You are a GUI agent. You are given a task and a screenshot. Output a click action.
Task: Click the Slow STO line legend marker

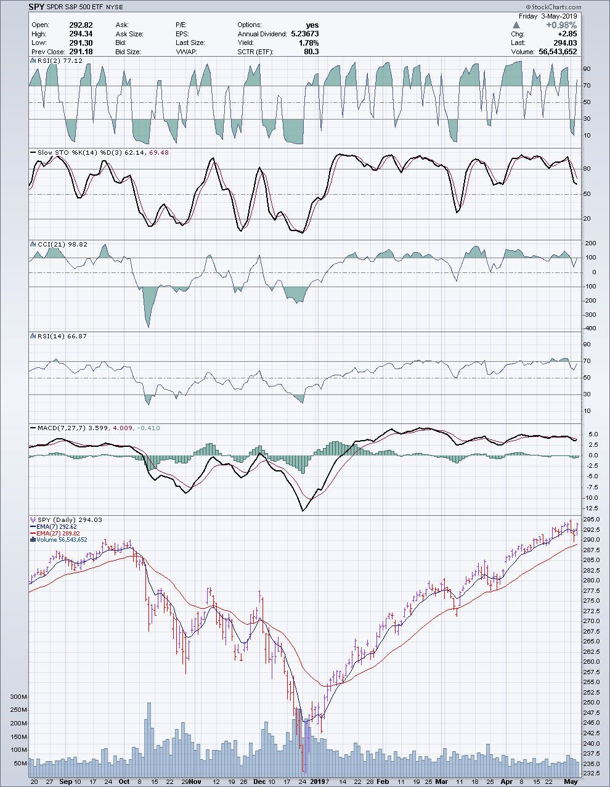pos(33,152)
